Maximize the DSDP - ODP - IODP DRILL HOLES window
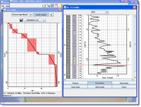The width and height of the screenshot is (141, 107). click(123, 1)
